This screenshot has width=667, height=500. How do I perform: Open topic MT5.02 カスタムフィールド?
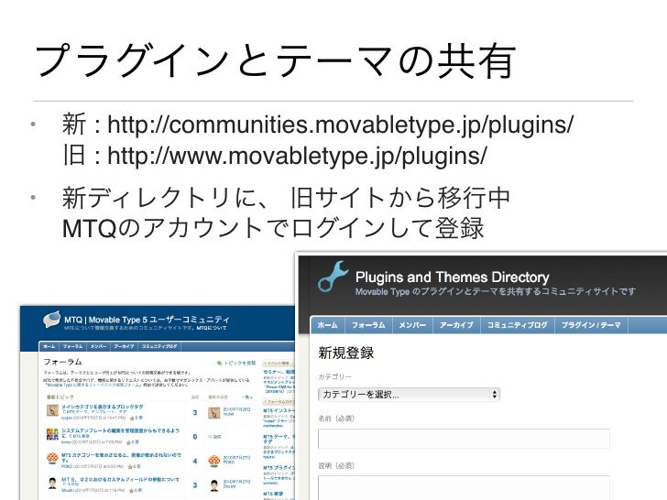[120, 479]
